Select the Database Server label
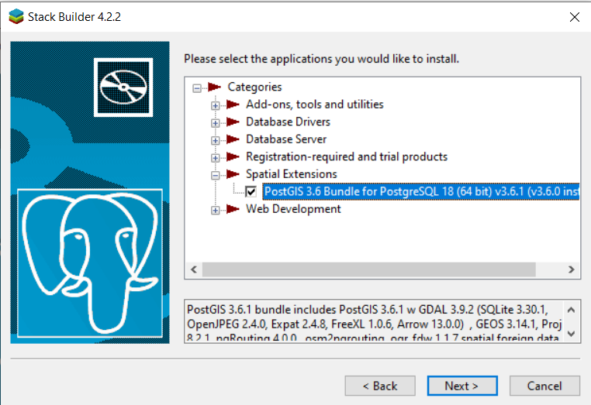Image resolution: width=591 pixels, height=405 pixels. 286,139
